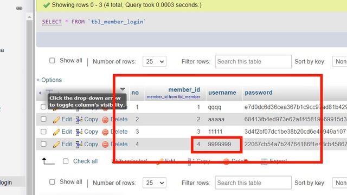Screen dimensions: 347x195
Task: Click the SELECT keyword in the query
Action: coord(52,22)
